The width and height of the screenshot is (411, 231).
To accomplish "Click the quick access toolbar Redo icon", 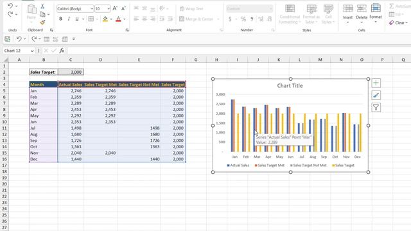I will click(x=34, y=39).
